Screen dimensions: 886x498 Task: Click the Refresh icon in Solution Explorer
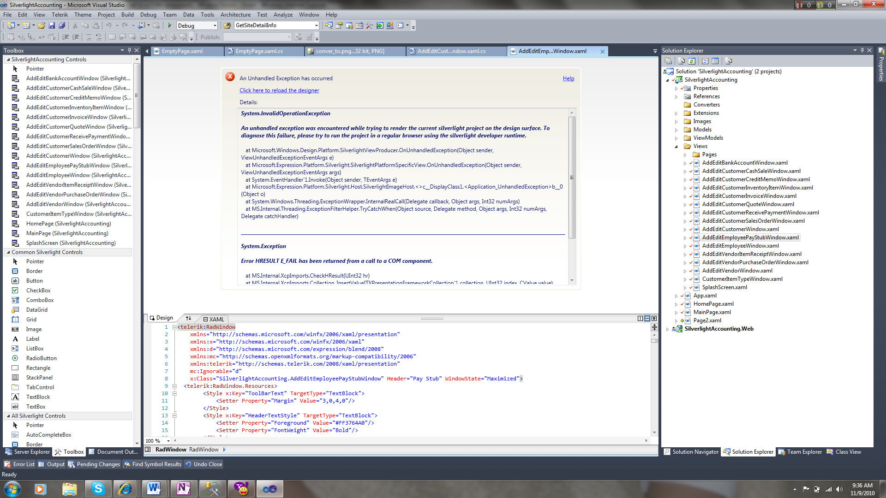click(692, 61)
